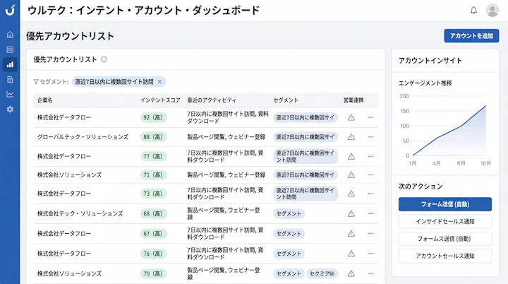Open the Home icon in the sidebar
This screenshot has width=508, height=284.
pos(10,35)
